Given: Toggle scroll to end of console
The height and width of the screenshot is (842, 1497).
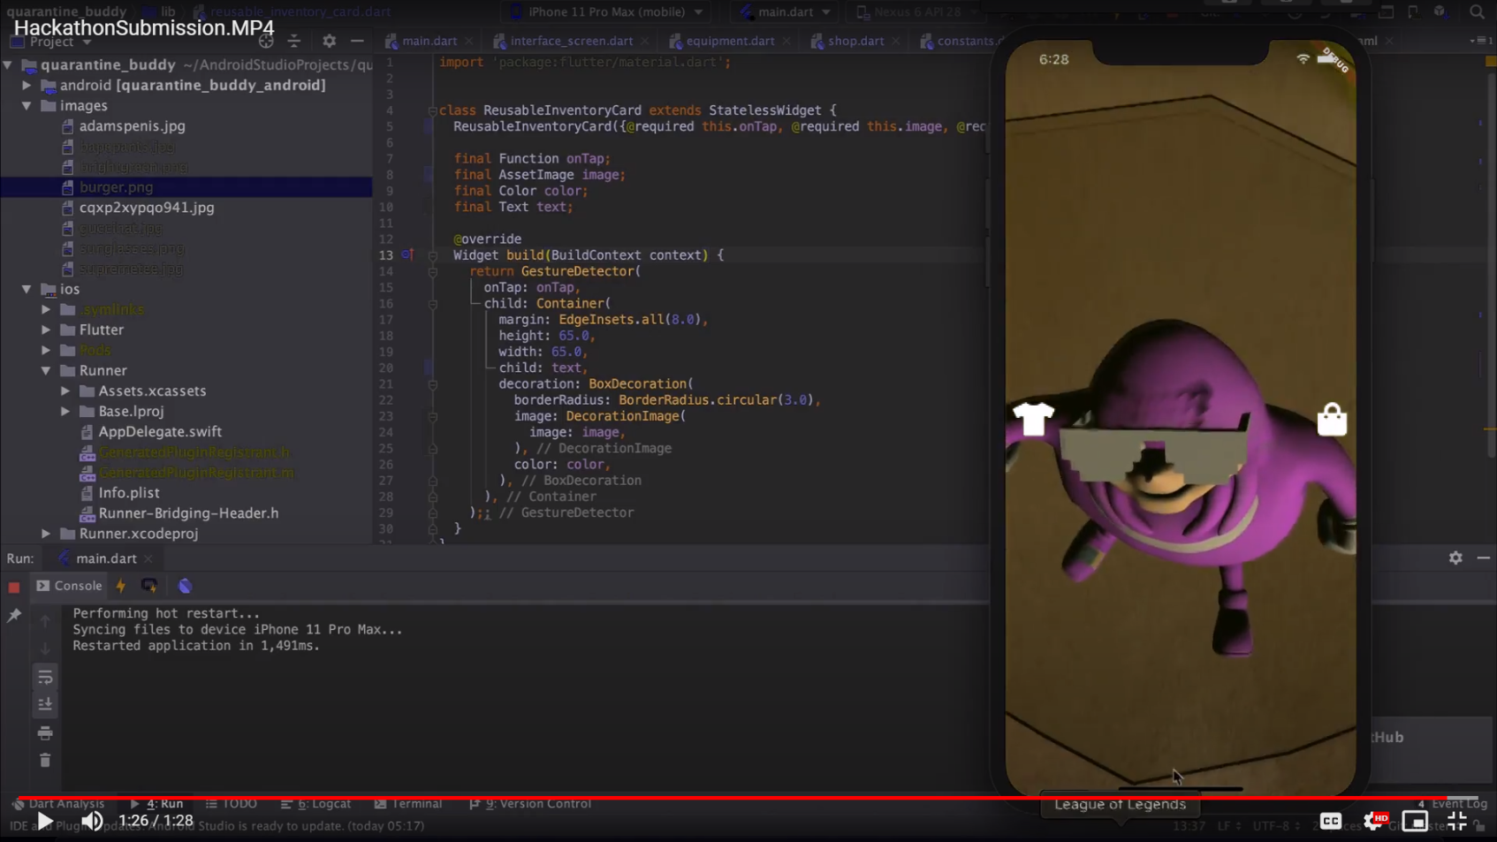Looking at the screenshot, I should (45, 704).
